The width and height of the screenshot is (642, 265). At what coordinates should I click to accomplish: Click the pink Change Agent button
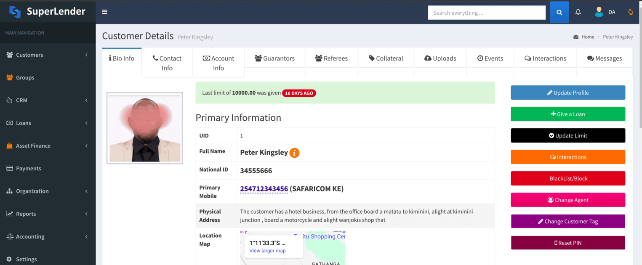click(x=568, y=200)
